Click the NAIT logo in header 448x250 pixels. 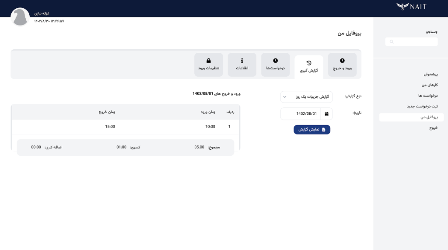[x=411, y=6]
